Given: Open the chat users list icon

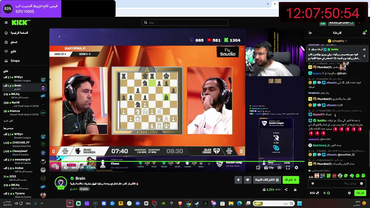Looking at the screenshot, I should coord(364,33).
